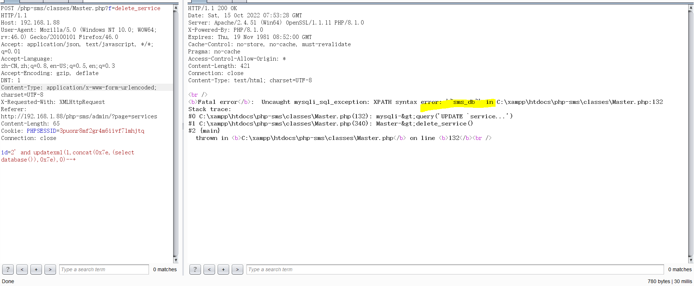Screen dimensions: 694x286
Task: Click the #2 {main} stack line
Action: click(204, 131)
